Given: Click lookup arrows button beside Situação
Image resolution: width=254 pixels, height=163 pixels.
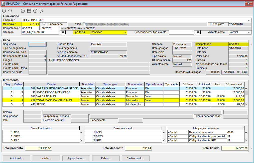Looking at the screenshot, I should (x=63, y=32).
